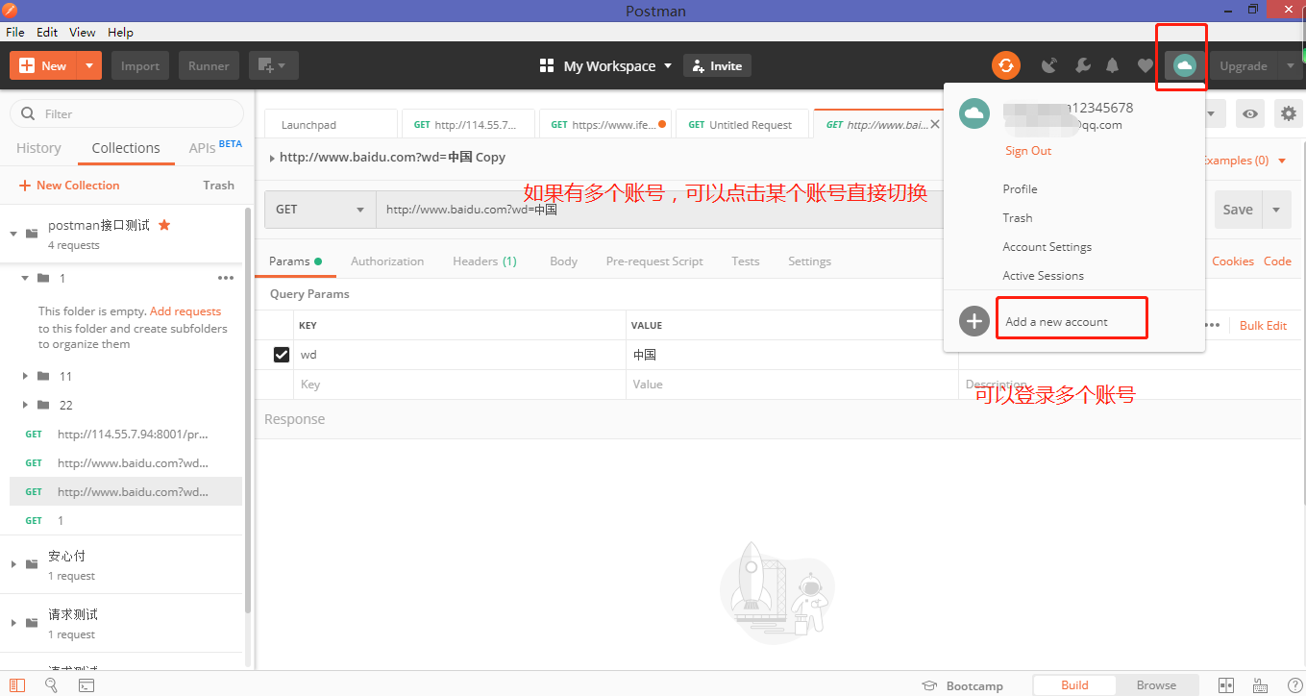Image resolution: width=1306 pixels, height=696 pixels.
Task: Click the Filter search field
Action: click(x=127, y=113)
